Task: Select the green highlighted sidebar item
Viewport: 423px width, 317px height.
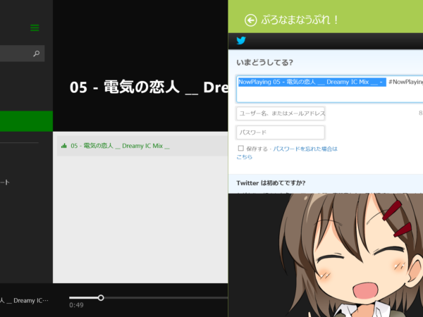Action: [26, 121]
